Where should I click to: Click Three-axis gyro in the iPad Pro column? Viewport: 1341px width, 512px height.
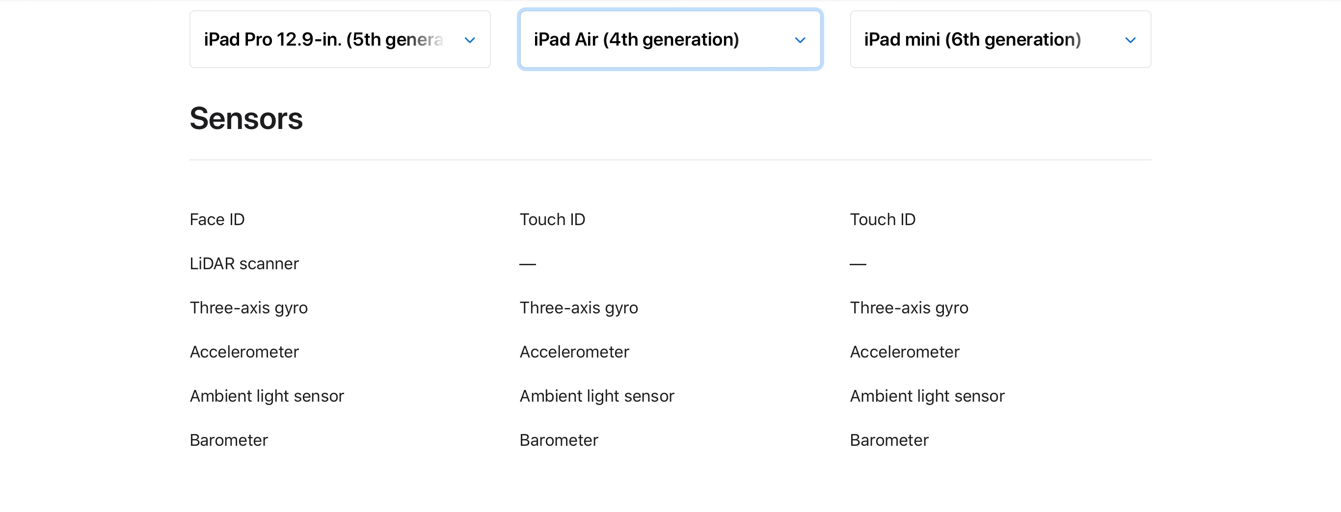[x=248, y=308]
